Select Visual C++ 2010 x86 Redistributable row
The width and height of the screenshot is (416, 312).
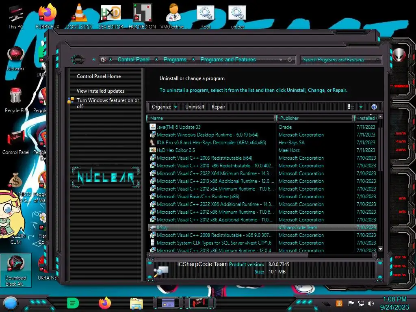263,166
